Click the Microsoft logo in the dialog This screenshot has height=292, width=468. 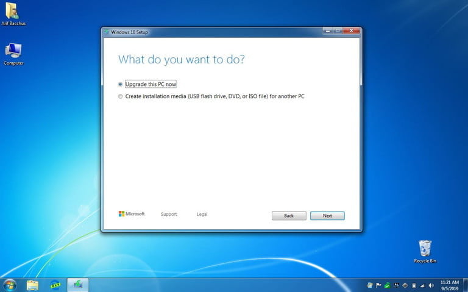coord(132,214)
